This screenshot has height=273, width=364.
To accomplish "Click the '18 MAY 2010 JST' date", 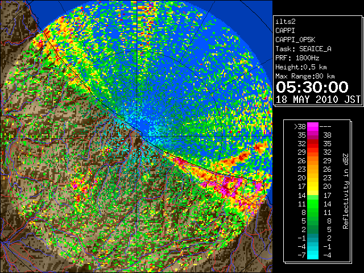I will point(318,100).
